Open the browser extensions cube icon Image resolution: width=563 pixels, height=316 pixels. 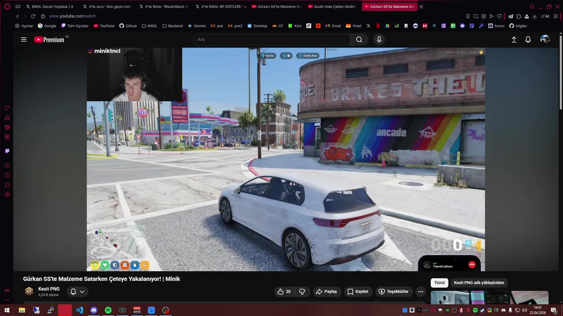(x=519, y=16)
